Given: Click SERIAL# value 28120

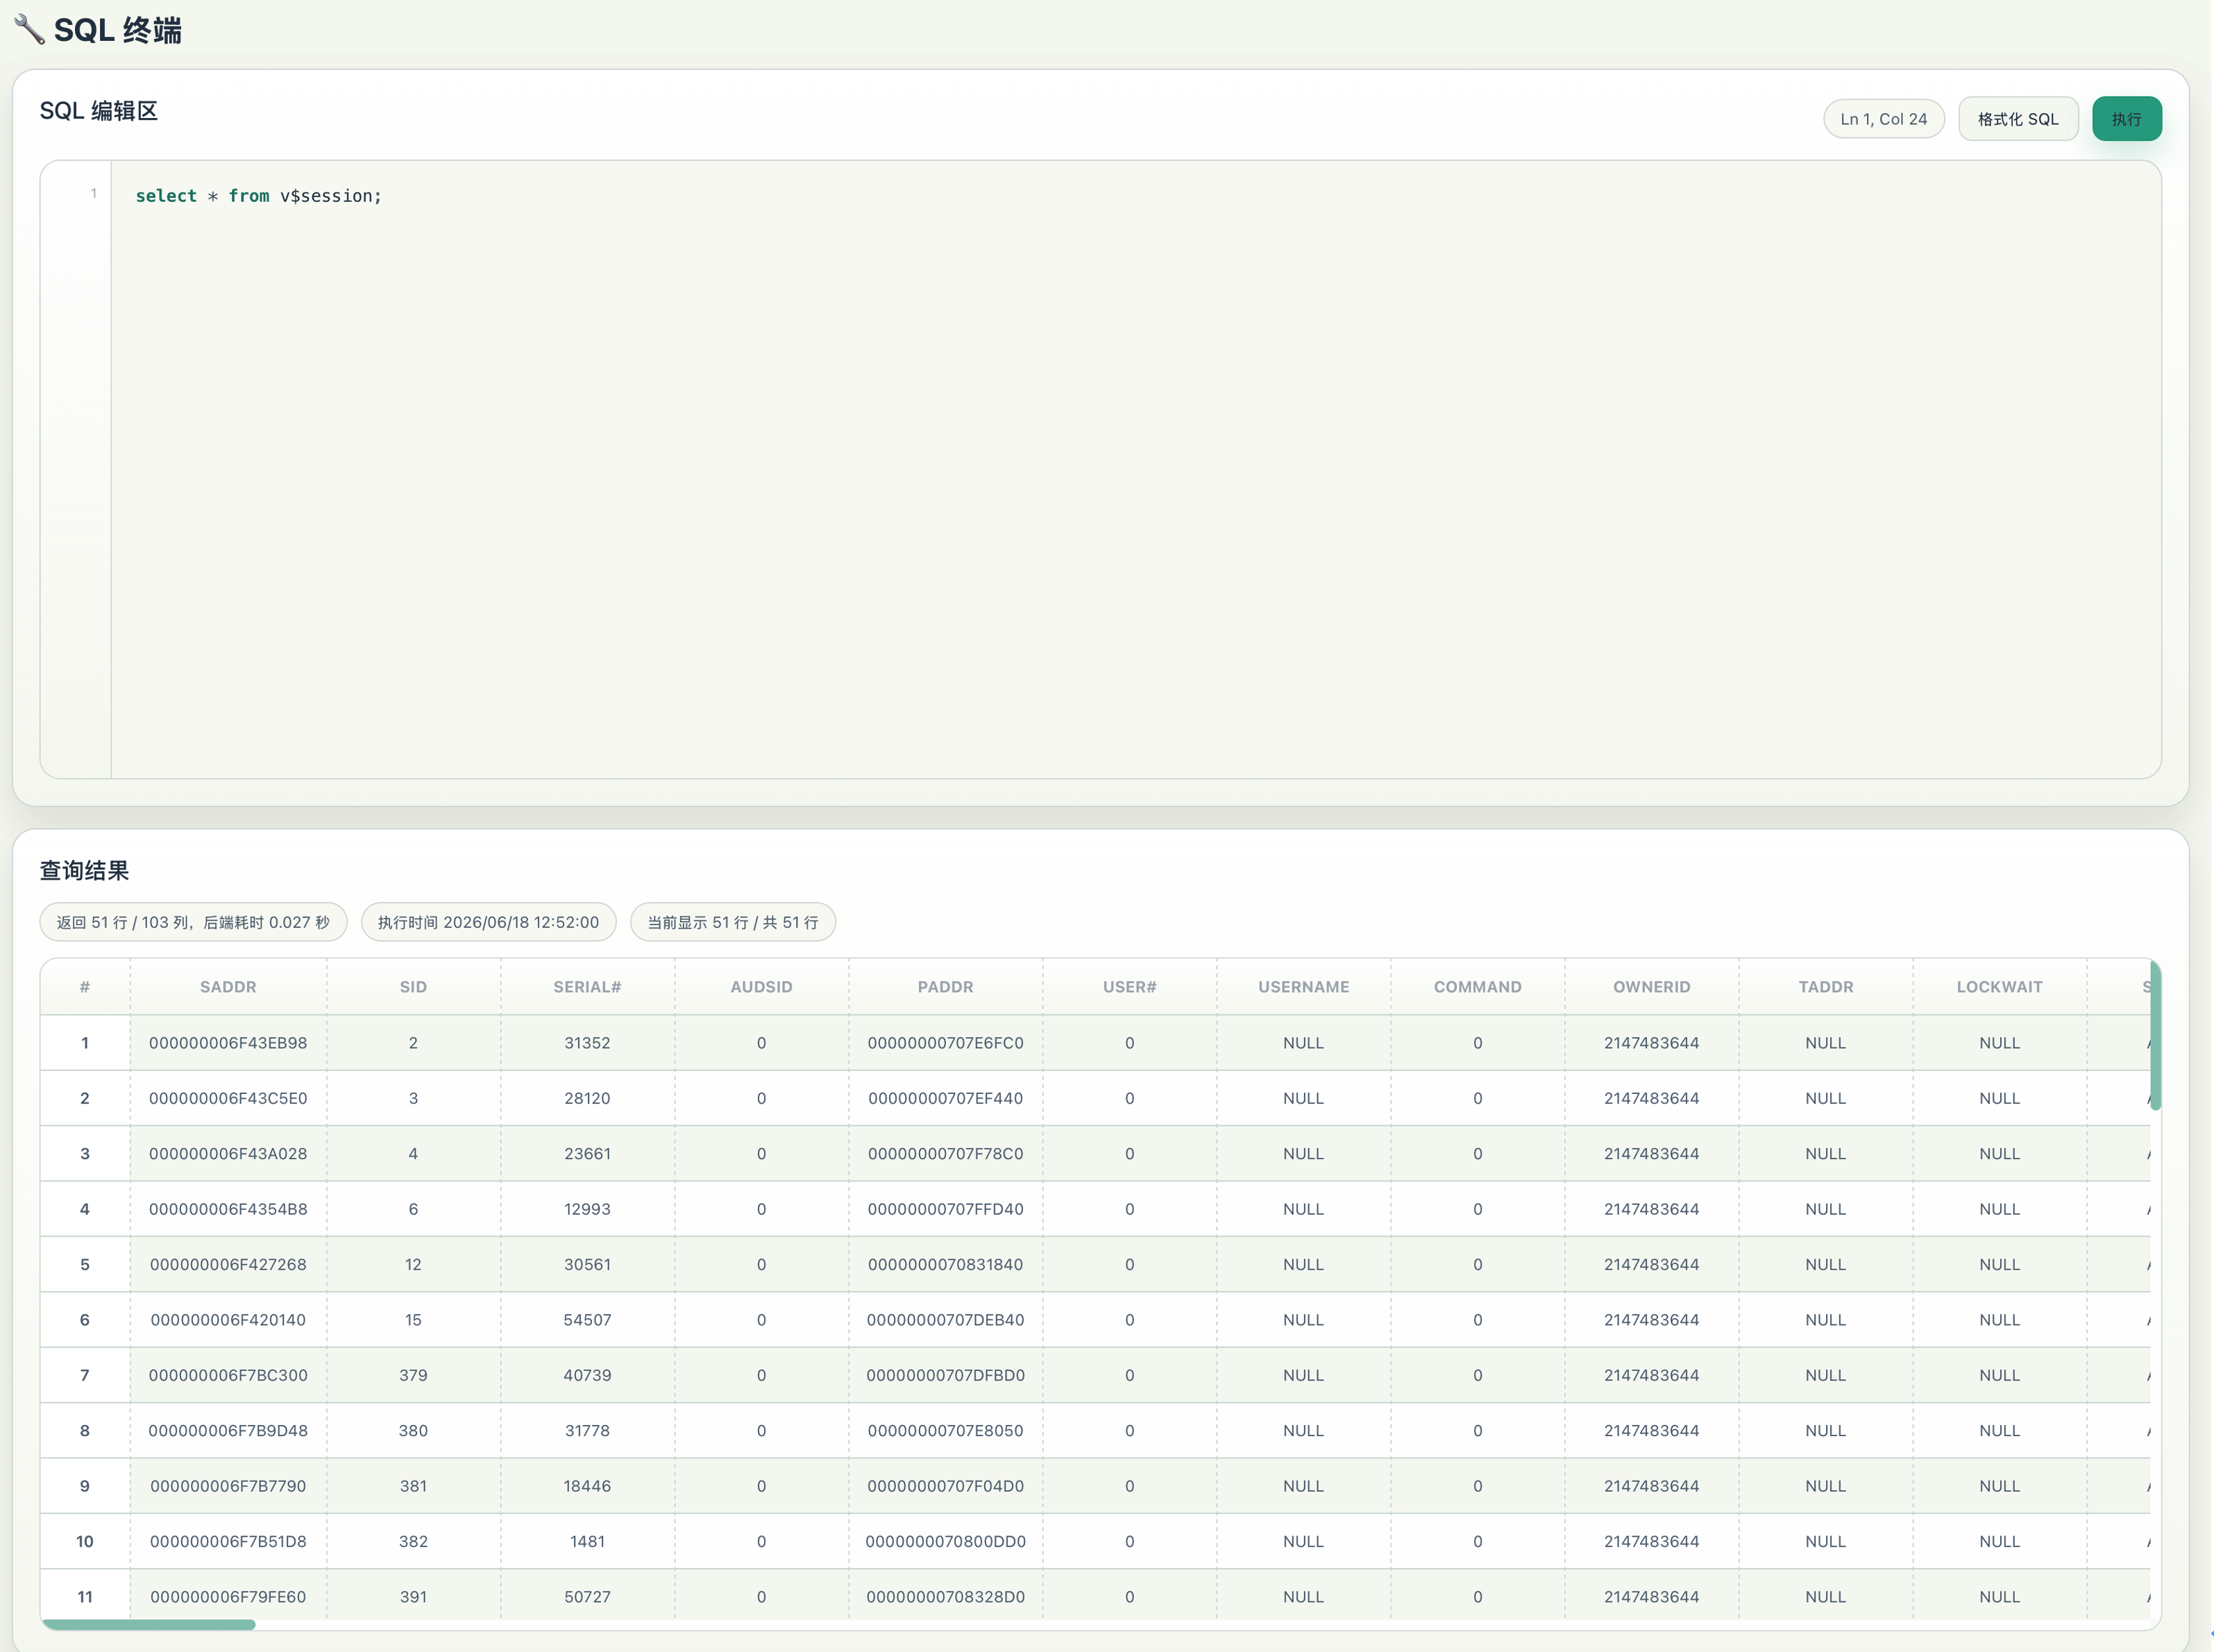Looking at the screenshot, I should (587, 1098).
